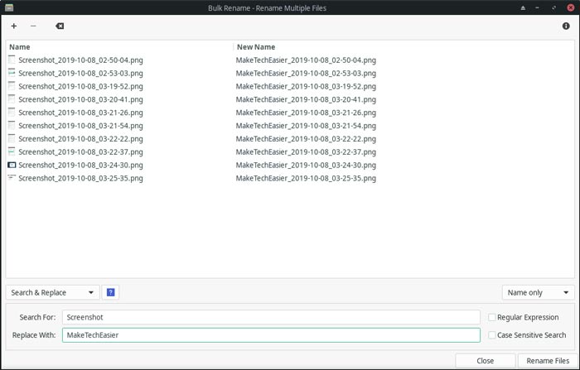Click the Replace With input field
The image size is (580, 370).
[271, 335]
